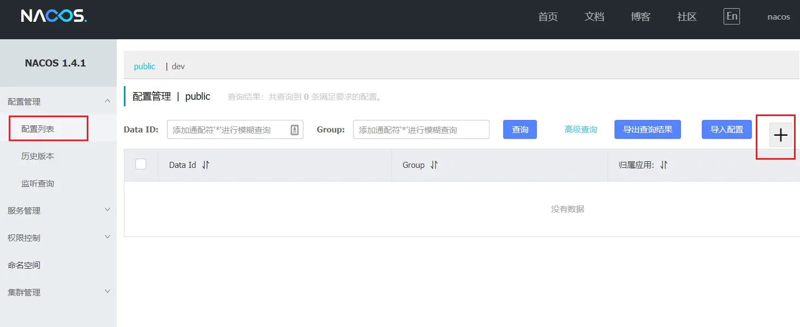
Task: Click the NACOS logo at top left
Action: [x=52, y=15]
